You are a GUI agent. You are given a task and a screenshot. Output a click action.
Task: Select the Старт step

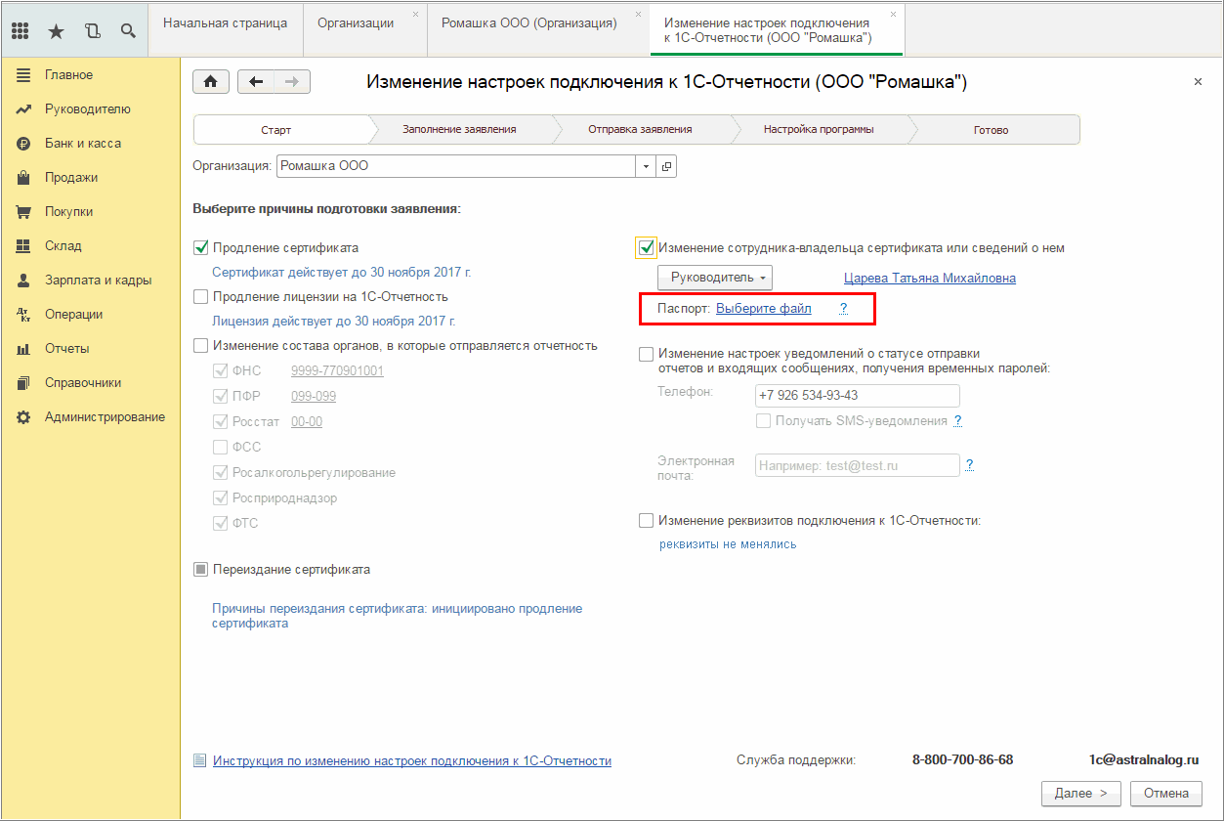(x=276, y=129)
